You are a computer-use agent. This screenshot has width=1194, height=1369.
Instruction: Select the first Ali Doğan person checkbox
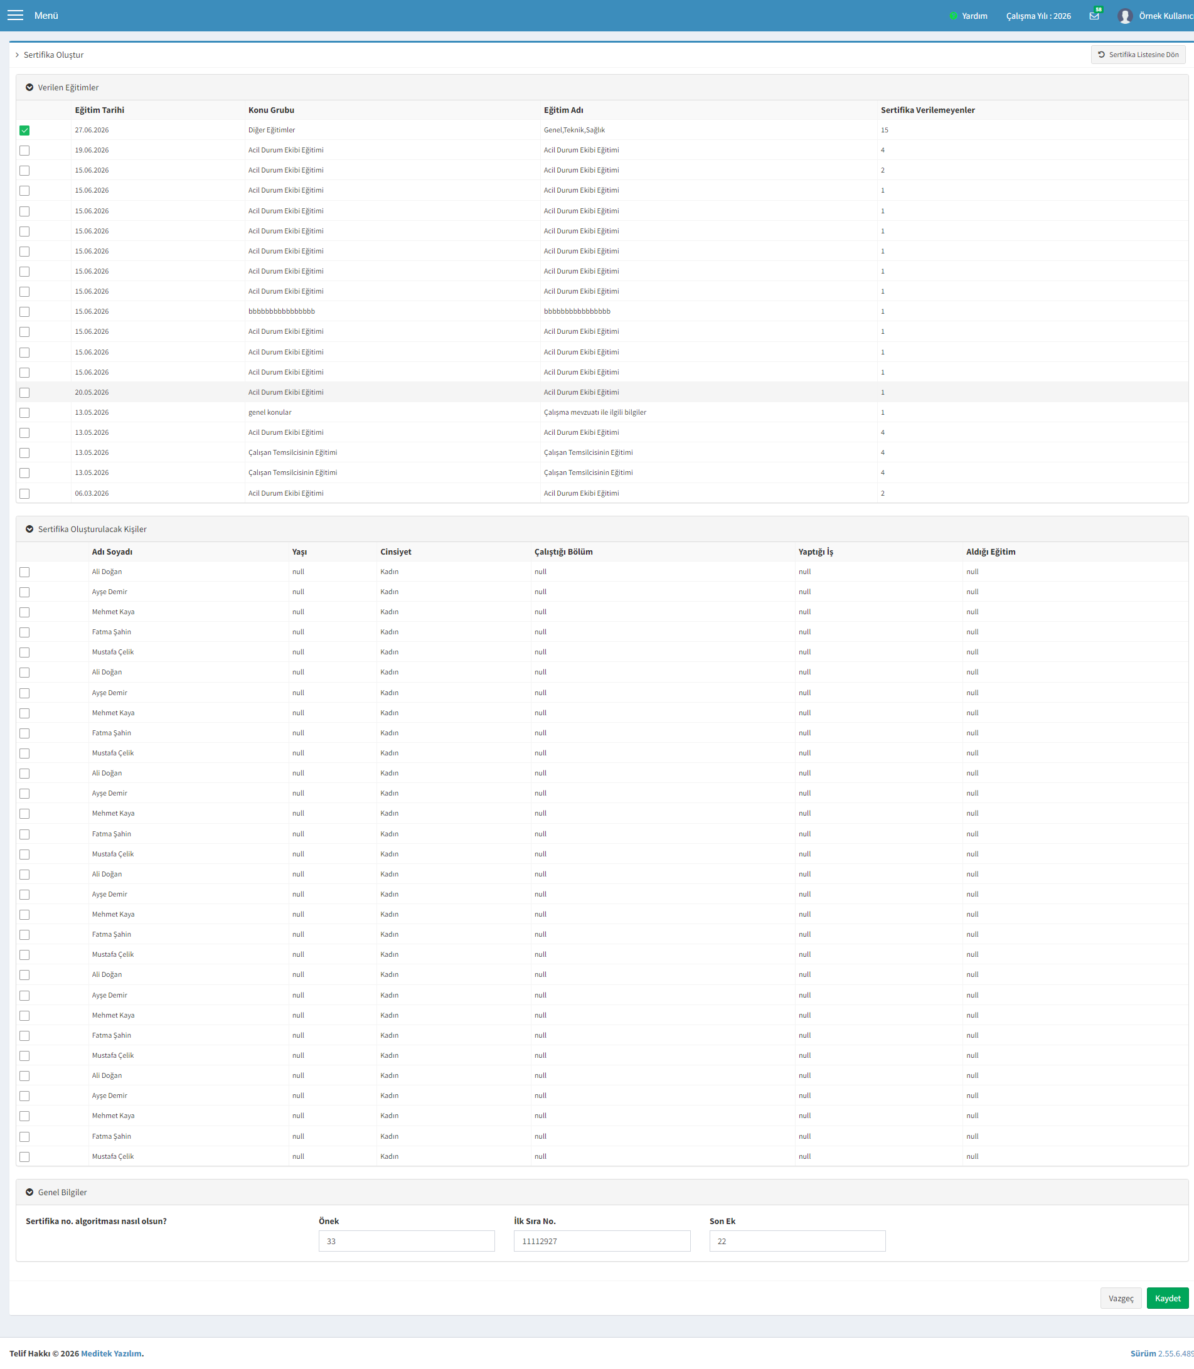pyautogui.click(x=24, y=572)
